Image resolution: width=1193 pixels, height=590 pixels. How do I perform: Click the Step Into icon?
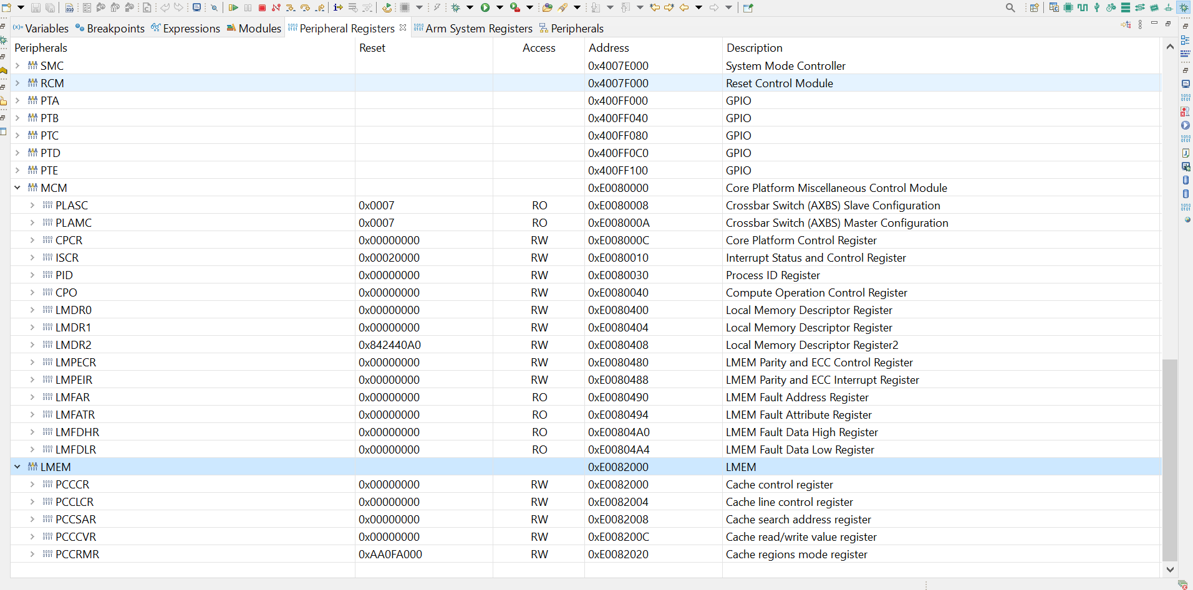[x=290, y=8]
